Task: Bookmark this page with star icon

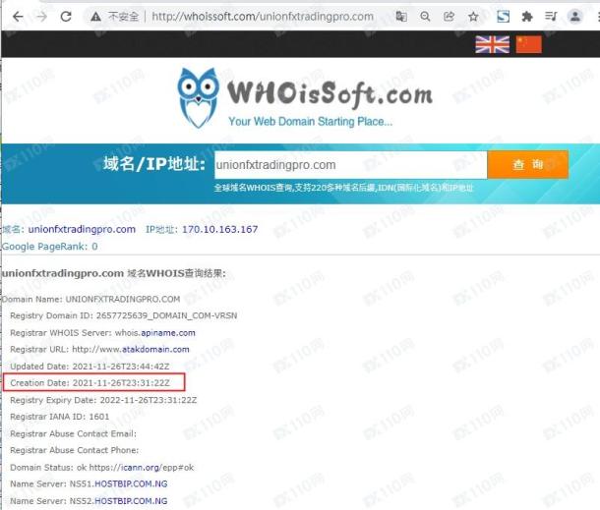Action: 473,17
